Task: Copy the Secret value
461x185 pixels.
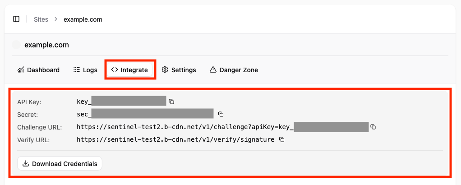Action: [x=221, y=114]
